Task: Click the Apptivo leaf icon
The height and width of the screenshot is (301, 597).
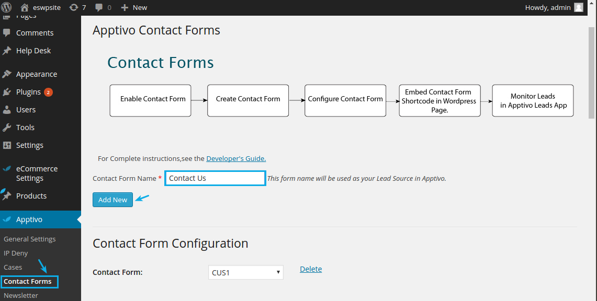Action: 7,219
